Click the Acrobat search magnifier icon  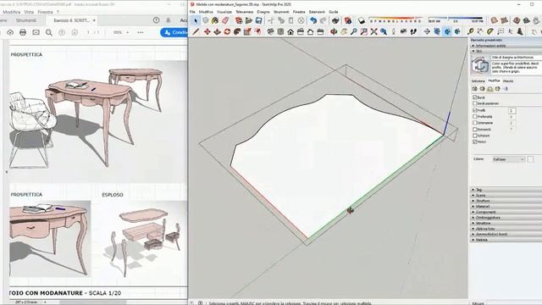pyautogui.click(x=49, y=32)
